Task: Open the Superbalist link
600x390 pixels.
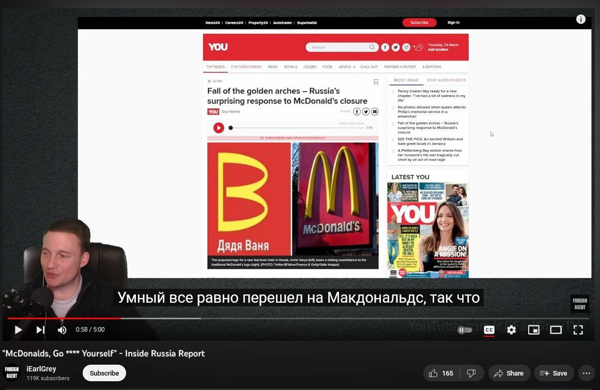Action: point(307,23)
